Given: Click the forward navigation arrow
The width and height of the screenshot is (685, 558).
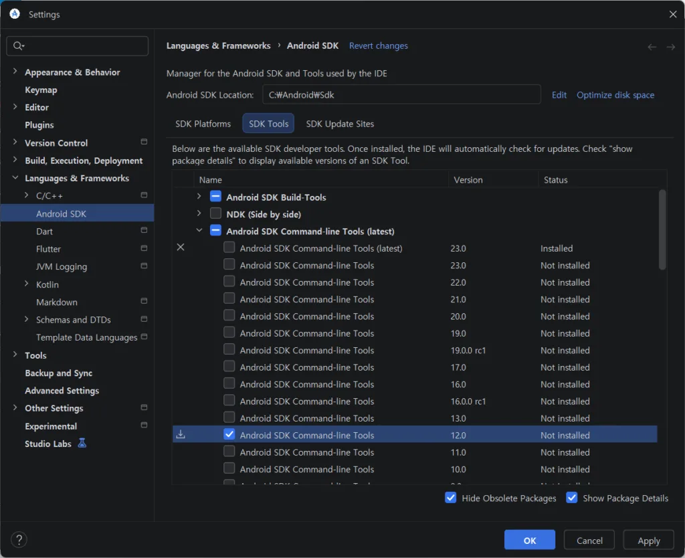Looking at the screenshot, I should tap(670, 47).
